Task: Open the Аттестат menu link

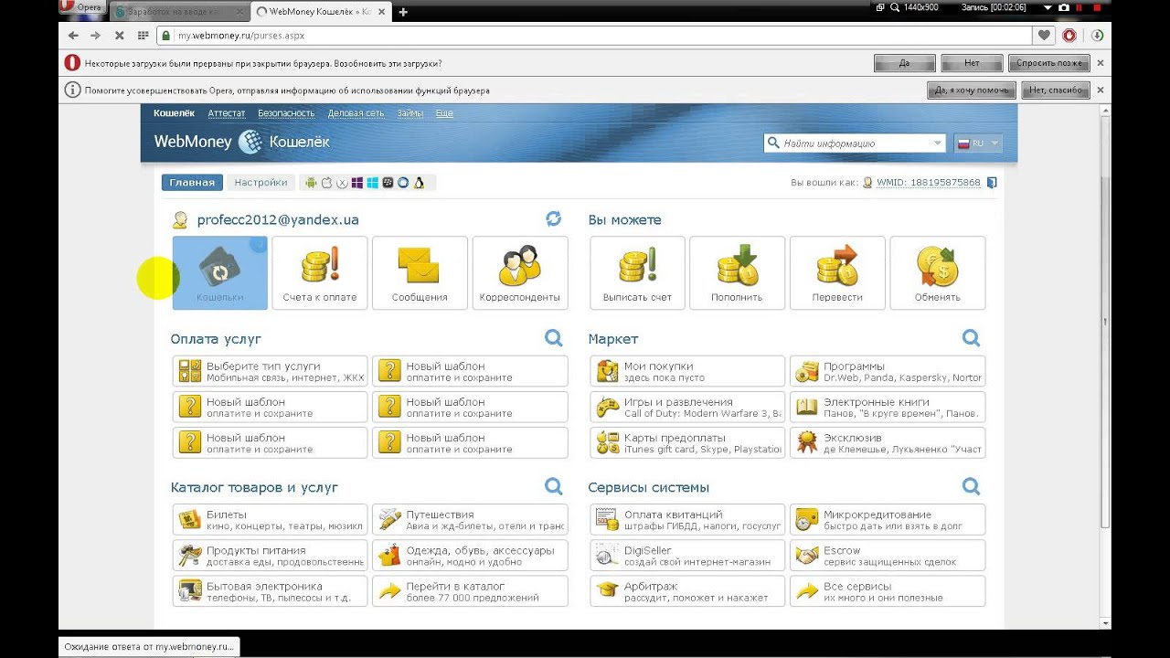Action: pyautogui.click(x=227, y=113)
